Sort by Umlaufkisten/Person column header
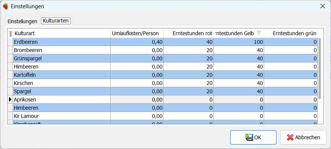This screenshot has height=149, width=331. coord(137,33)
